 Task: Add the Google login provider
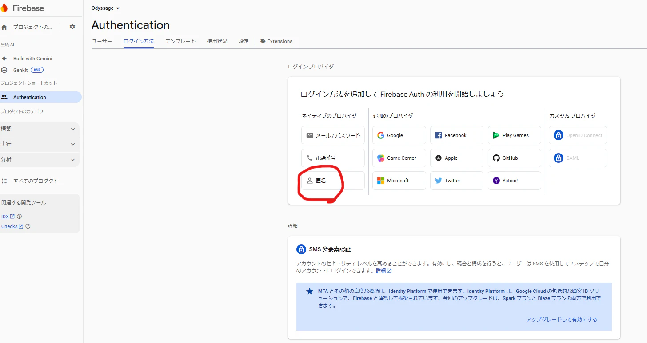point(399,135)
